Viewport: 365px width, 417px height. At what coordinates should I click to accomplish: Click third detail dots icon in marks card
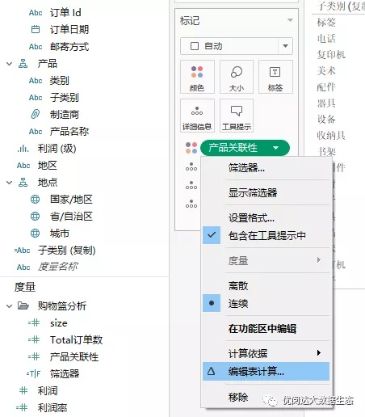(191, 204)
